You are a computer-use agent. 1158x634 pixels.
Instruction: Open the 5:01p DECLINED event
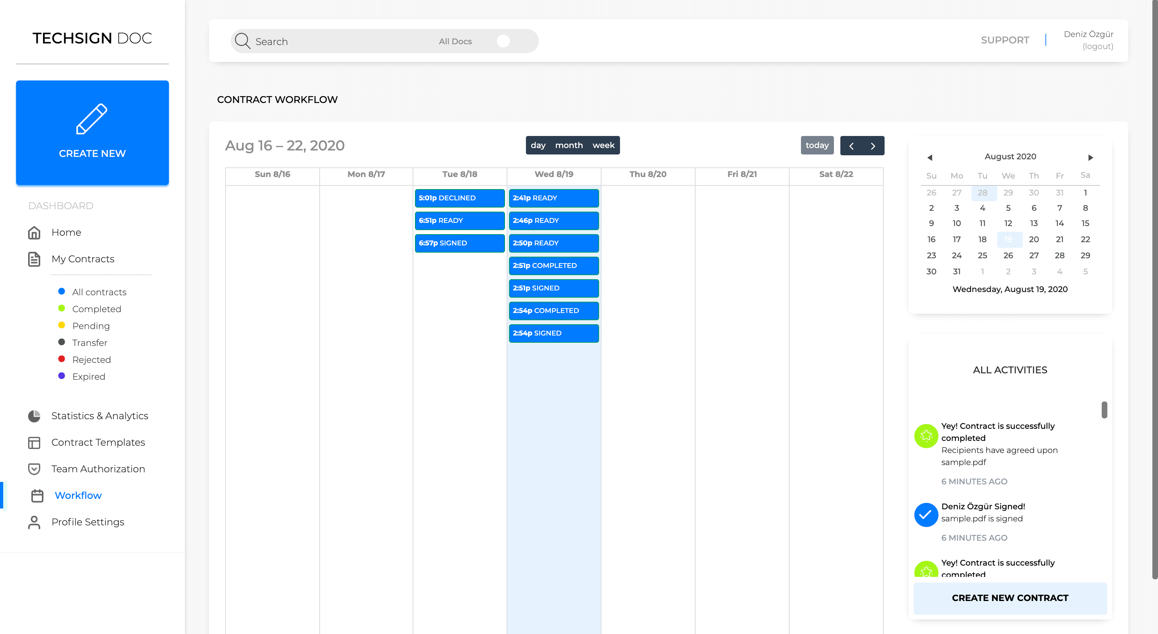(x=460, y=198)
